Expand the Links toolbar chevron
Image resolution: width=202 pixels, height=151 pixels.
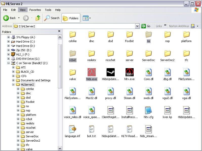click(x=165, y=25)
